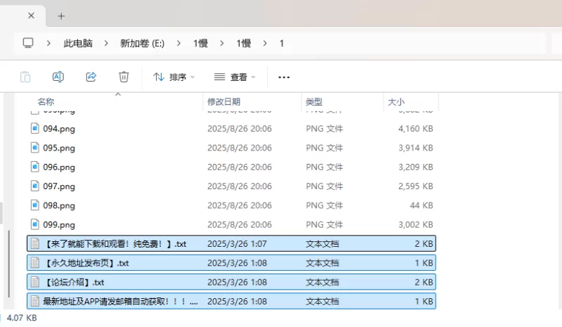Image resolution: width=562 pixels, height=327 pixels.
Task: Click the 3,914 KB size cell
Action: 415,148
